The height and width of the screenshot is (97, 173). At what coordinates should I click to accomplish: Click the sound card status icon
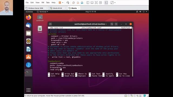[137, 96]
